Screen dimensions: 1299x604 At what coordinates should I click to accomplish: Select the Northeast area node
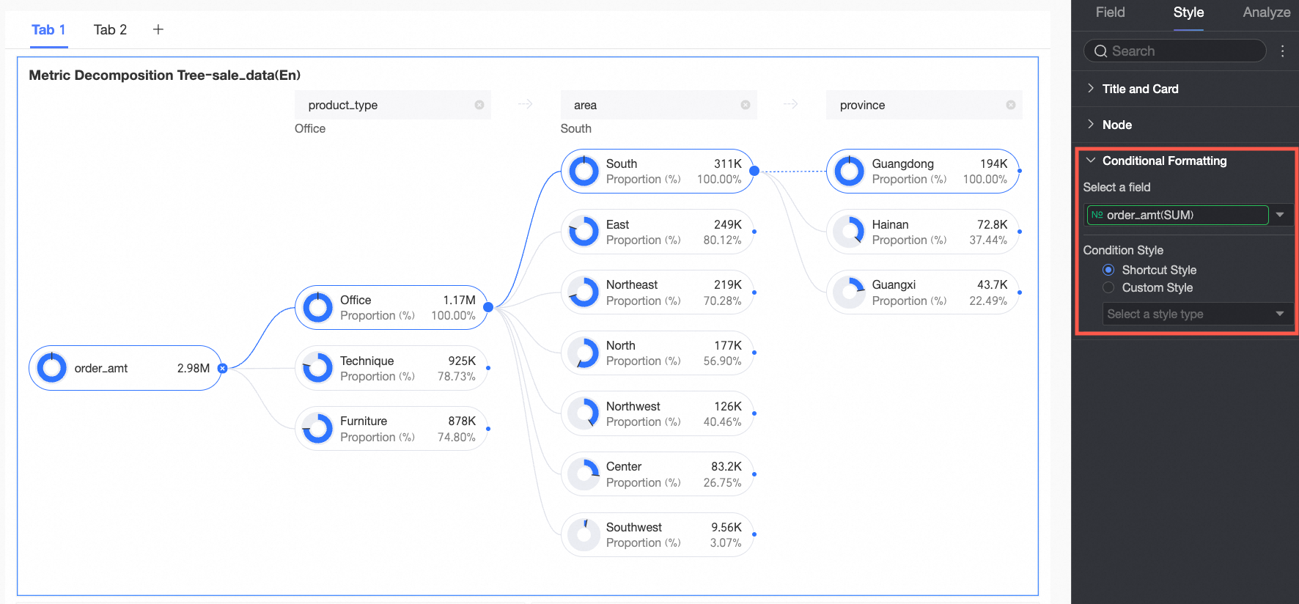tap(658, 292)
